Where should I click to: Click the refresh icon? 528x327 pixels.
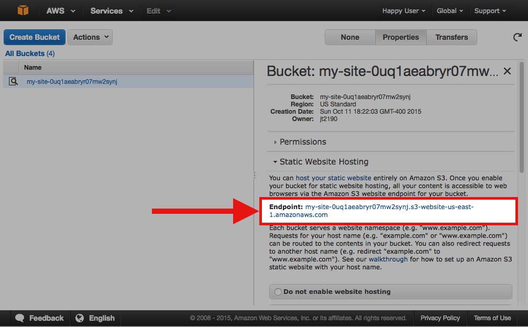(x=517, y=37)
